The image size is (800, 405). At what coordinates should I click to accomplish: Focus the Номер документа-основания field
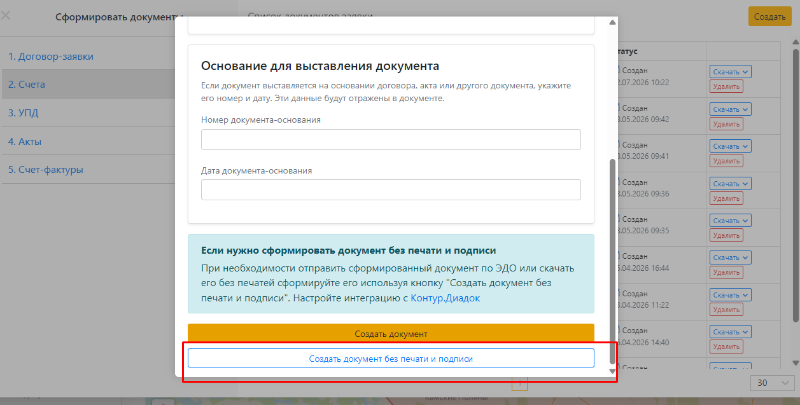click(391, 140)
